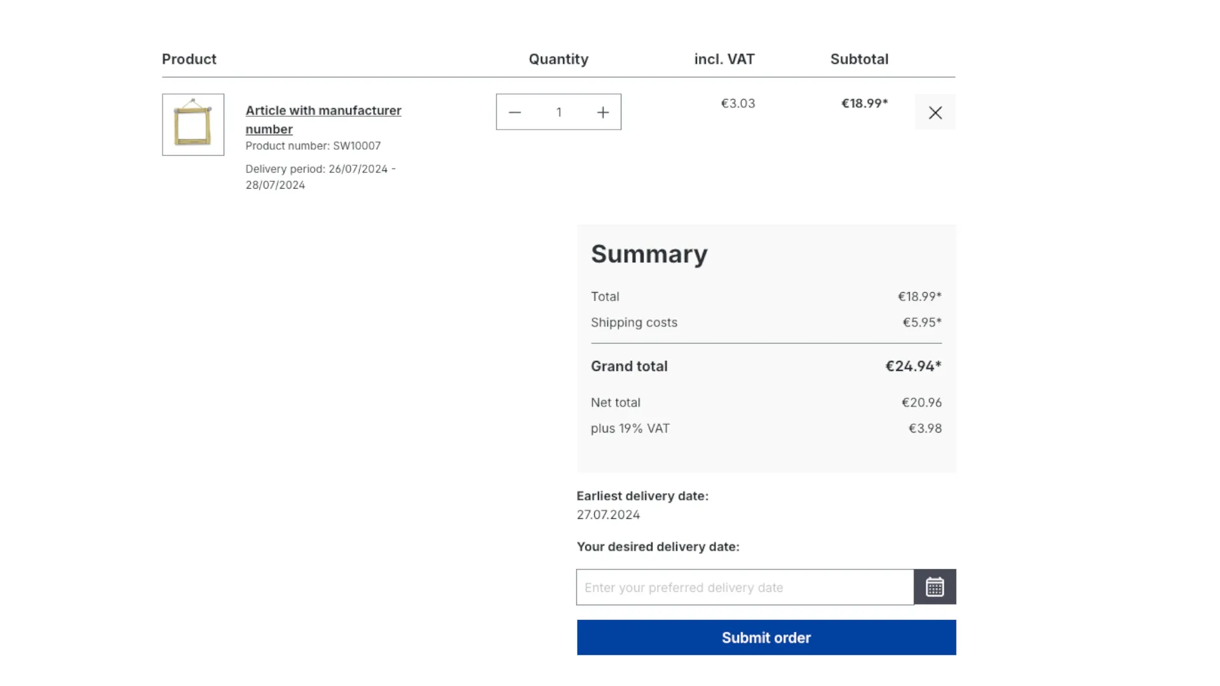Focus the quantity field showing 1

tap(559, 112)
